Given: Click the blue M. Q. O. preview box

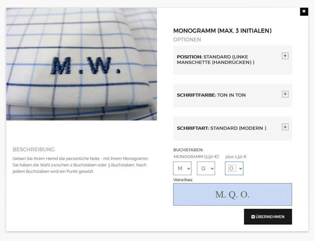Looking at the screenshot, I should tap(233, 194).
